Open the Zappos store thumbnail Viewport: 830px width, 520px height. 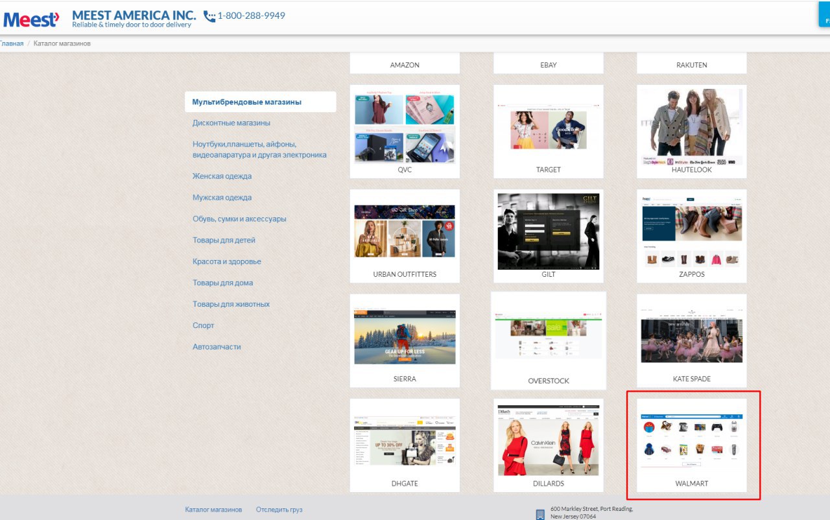692,231
